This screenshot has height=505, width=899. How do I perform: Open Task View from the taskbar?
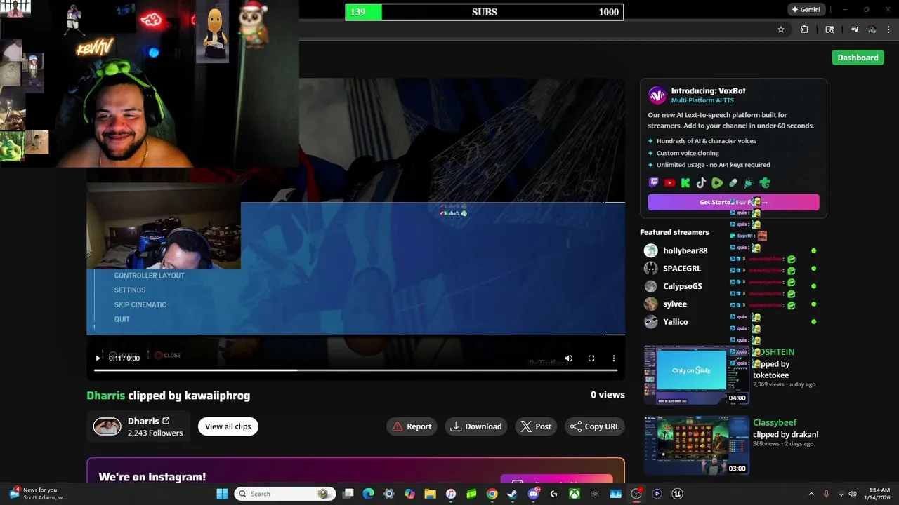[x=348, y=494]
